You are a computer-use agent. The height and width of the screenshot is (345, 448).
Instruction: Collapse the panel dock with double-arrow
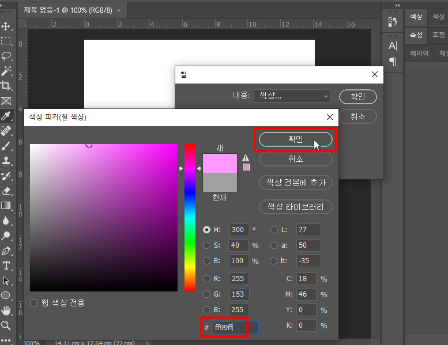(397, 5)
